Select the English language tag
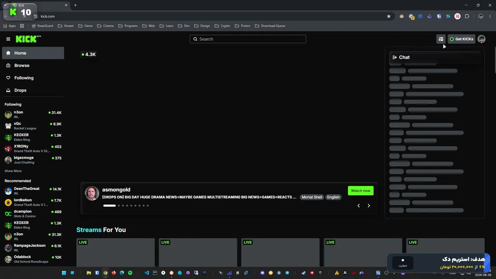The width and height of the screenshot is (496, 279). (333, 197)
